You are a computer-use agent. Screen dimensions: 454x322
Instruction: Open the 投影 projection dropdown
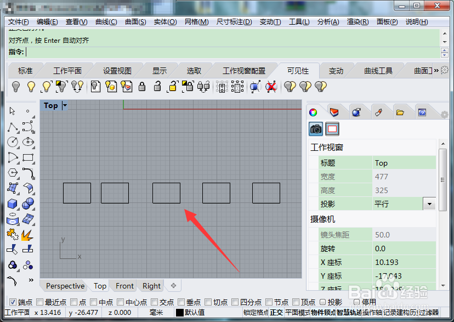pyautogui.click(x=429, y=204)
